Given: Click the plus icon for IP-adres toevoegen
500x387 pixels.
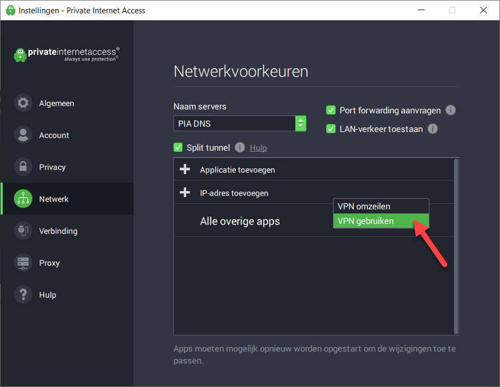Looking at the screenshot, I should pyautogui.click(x=185, y=192).
